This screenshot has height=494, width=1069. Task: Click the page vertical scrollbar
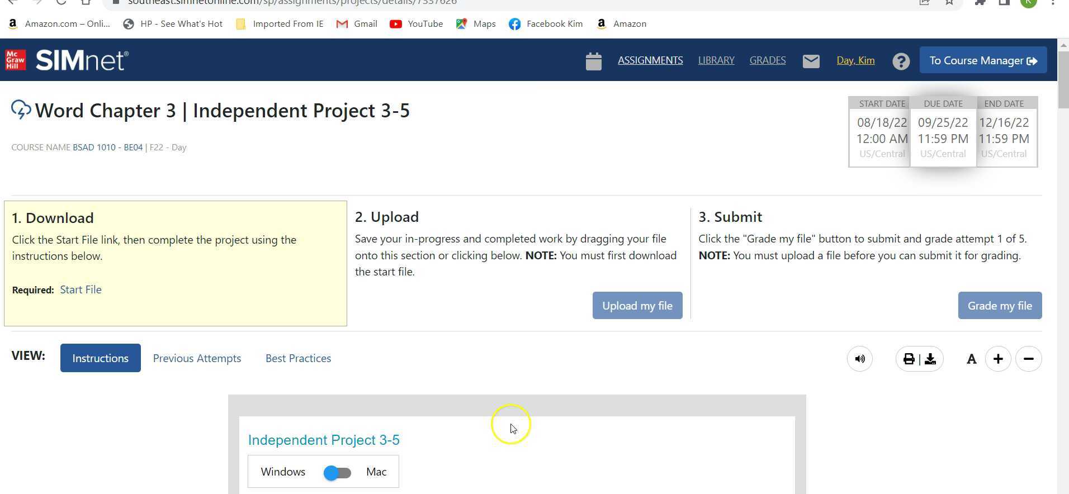pyautogui.click(x=1063, y=81)
